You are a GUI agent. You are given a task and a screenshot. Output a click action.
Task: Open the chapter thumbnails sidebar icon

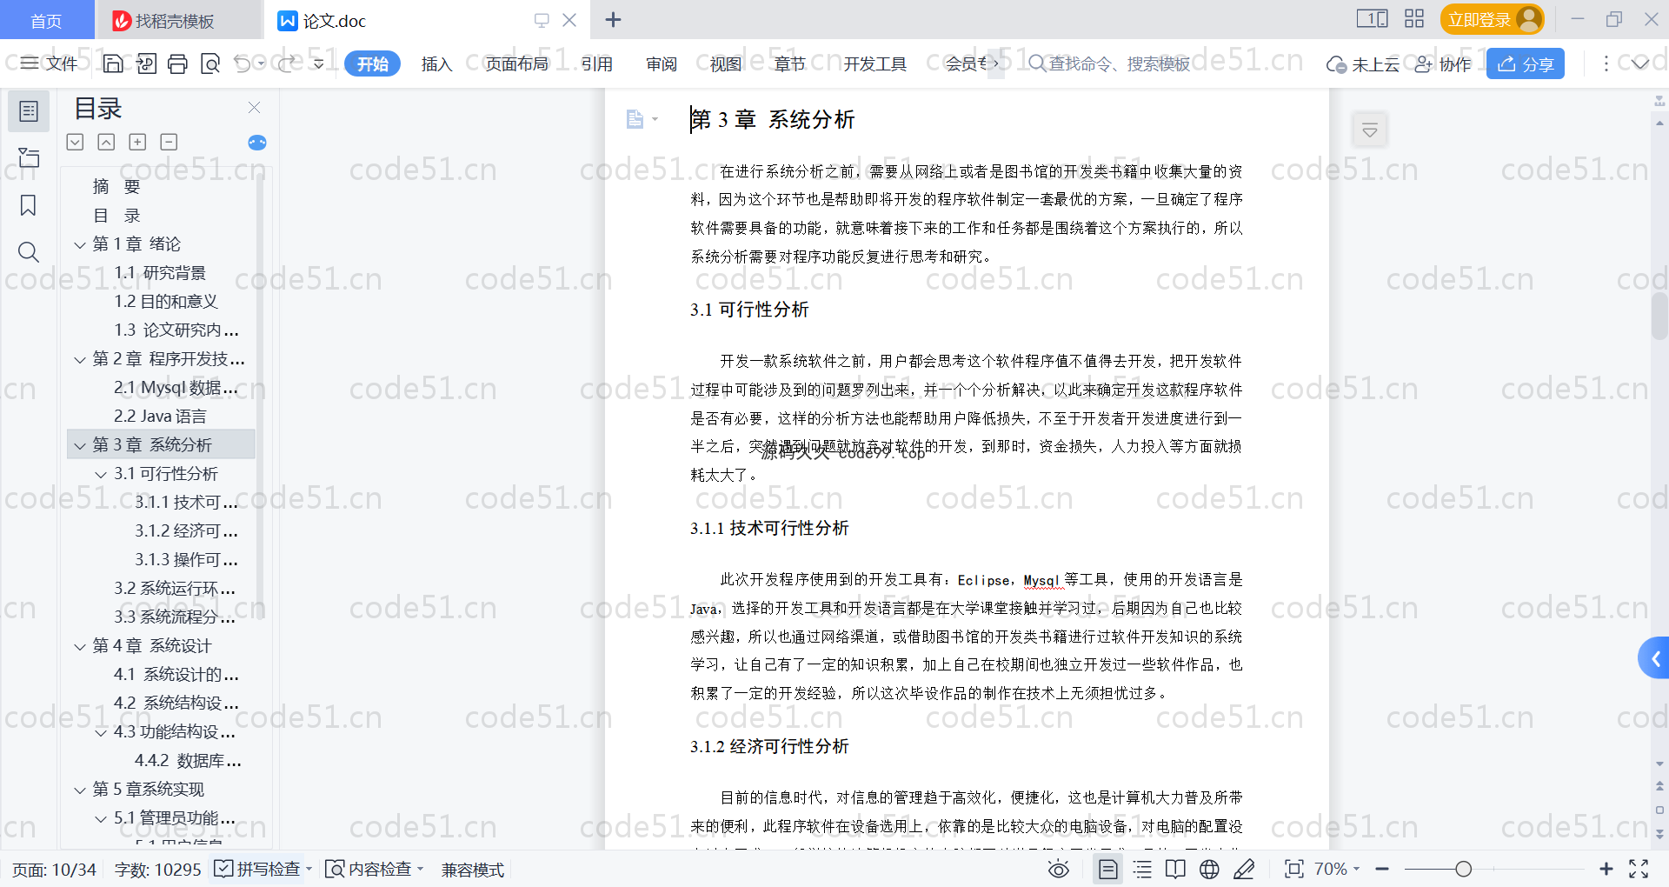point(29,157)
